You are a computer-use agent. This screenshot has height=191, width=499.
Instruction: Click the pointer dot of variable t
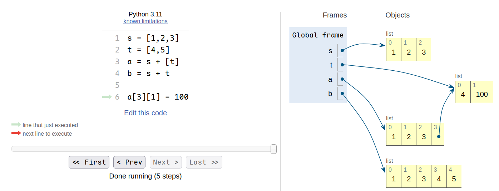342,65
